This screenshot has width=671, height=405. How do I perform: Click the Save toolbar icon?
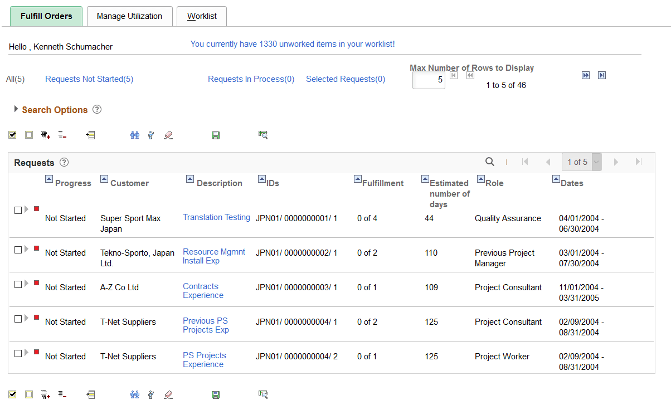click(216, 135)
